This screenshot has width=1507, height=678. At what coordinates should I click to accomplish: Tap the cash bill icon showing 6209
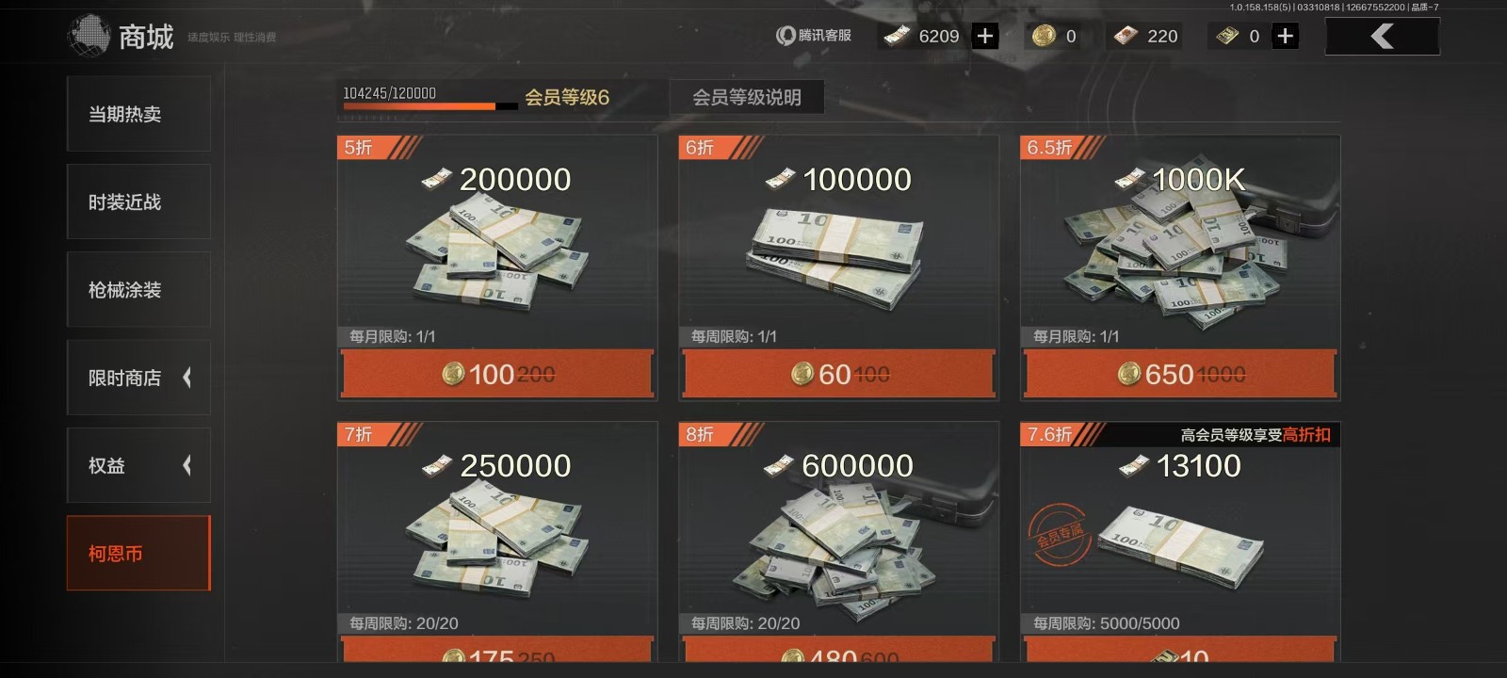coord(896,36)
